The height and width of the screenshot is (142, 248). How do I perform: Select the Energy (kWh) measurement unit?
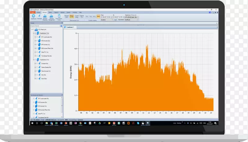click(72, 16)
